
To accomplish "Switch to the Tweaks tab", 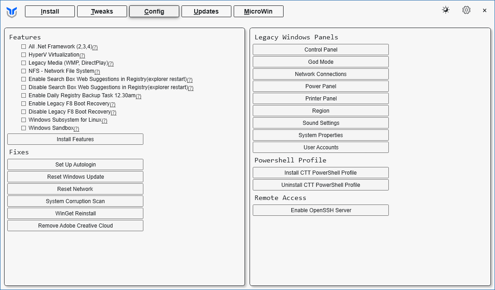I will (x=102, y=11).
